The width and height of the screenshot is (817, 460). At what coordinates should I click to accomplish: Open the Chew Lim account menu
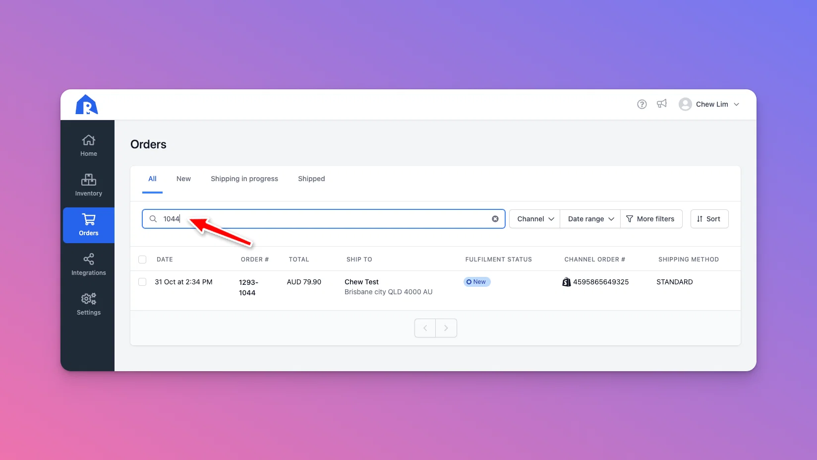709,104
